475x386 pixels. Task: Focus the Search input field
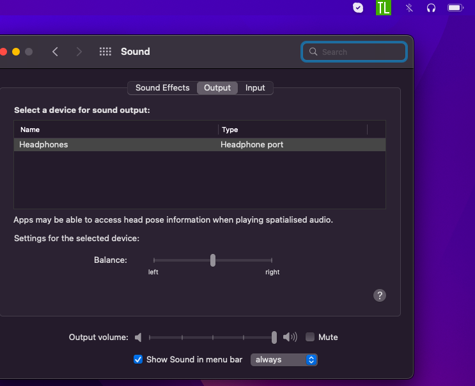tap(354, 52)
